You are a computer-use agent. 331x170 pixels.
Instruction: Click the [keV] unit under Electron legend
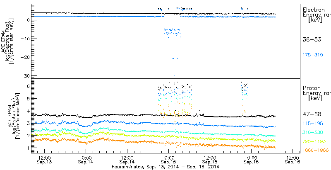coord(315,20)
